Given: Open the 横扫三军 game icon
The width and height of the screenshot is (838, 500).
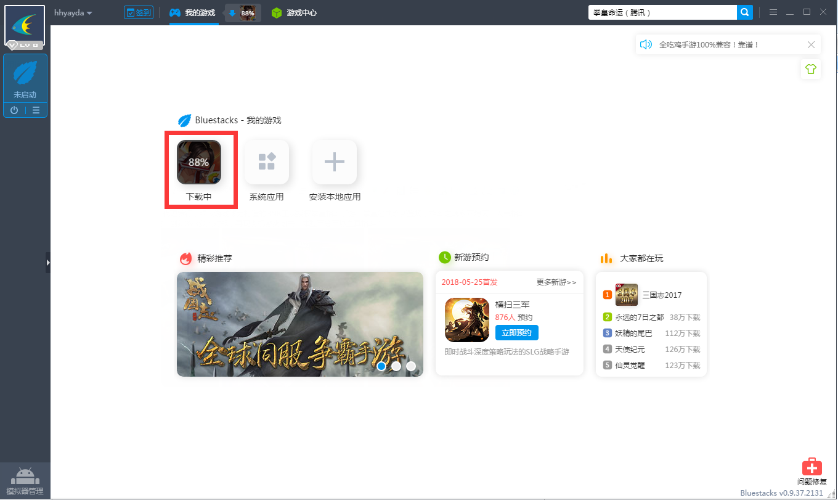Looking at the screenshot, I should (x=467, y=320).
